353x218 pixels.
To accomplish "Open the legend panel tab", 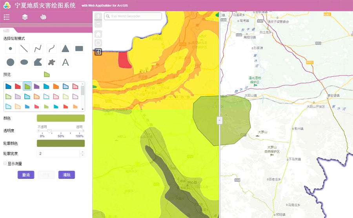I will [7, 17].
